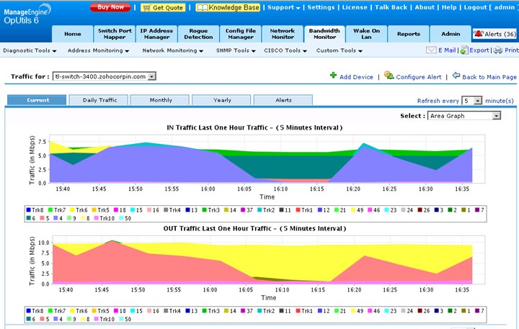Switch to the Monthly tab
The width and height of the screenshot is (519, 329).
click(160, 100)
